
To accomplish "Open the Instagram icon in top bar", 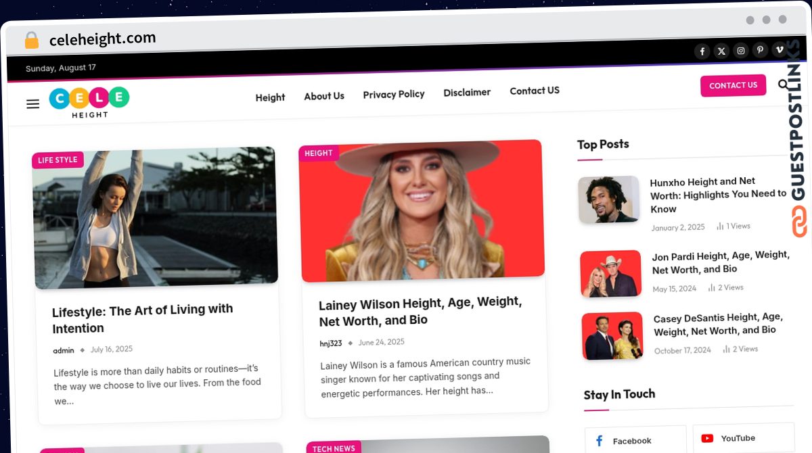I will [x=741, y=51].
